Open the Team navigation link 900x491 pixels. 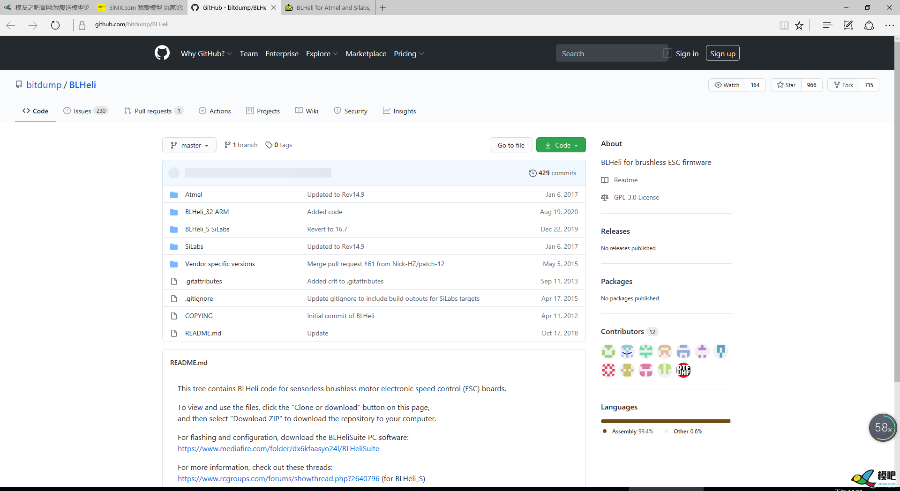pyautogui.click(x=248, y=53)
